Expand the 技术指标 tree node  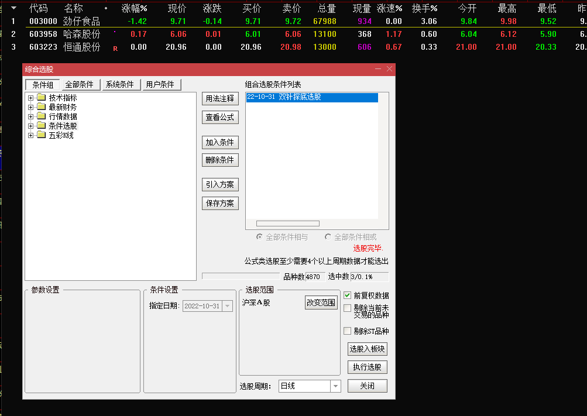pyautogui.click(x=30, y=97)
